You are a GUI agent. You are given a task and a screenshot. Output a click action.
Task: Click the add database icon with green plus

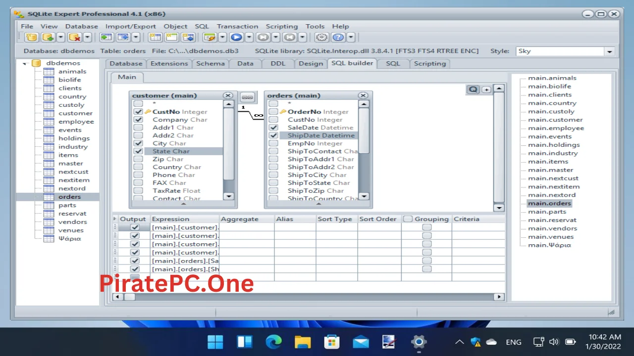click(48, 37)
